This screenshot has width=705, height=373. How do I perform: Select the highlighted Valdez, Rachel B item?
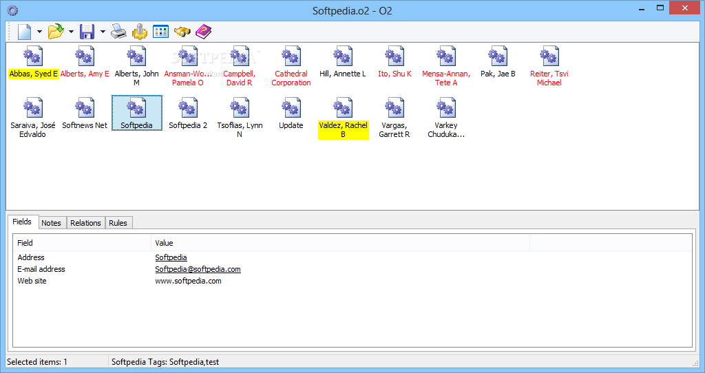(x=343, y=118)
